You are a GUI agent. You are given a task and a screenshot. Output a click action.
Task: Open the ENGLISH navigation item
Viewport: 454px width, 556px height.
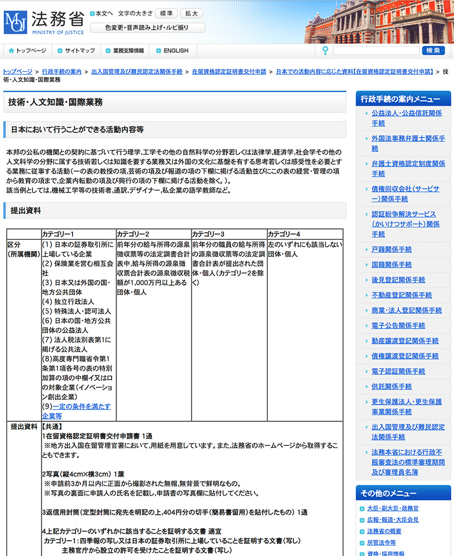(x=176, y=51)
